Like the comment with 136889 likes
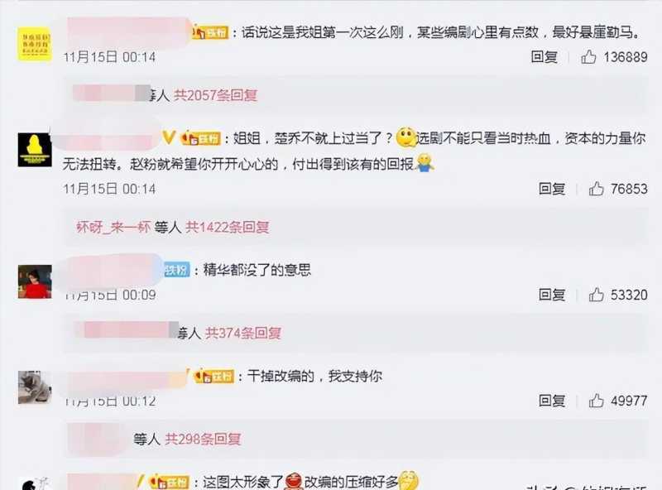This screenshot has height=490, width=662. tap(588, 56)
